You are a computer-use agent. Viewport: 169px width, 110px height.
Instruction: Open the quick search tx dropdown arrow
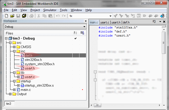(110, 16)
